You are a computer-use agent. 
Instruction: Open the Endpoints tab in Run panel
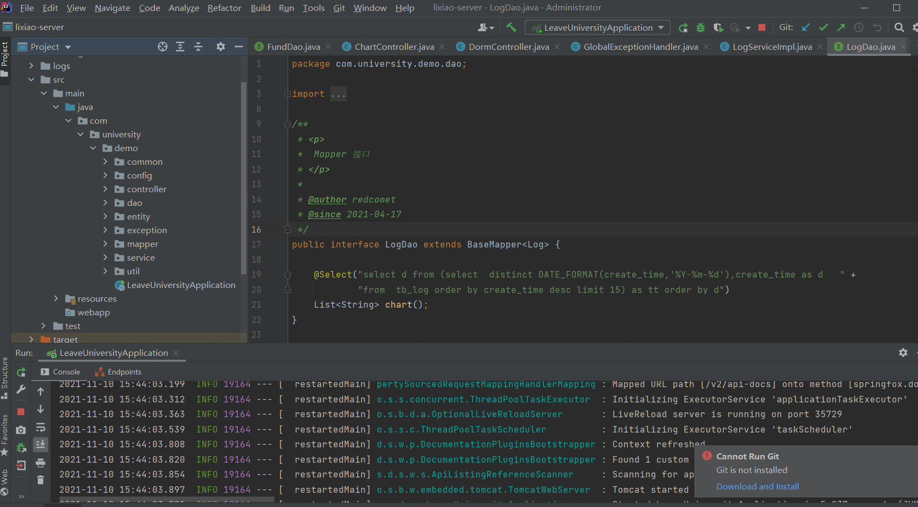click(118, 372)
